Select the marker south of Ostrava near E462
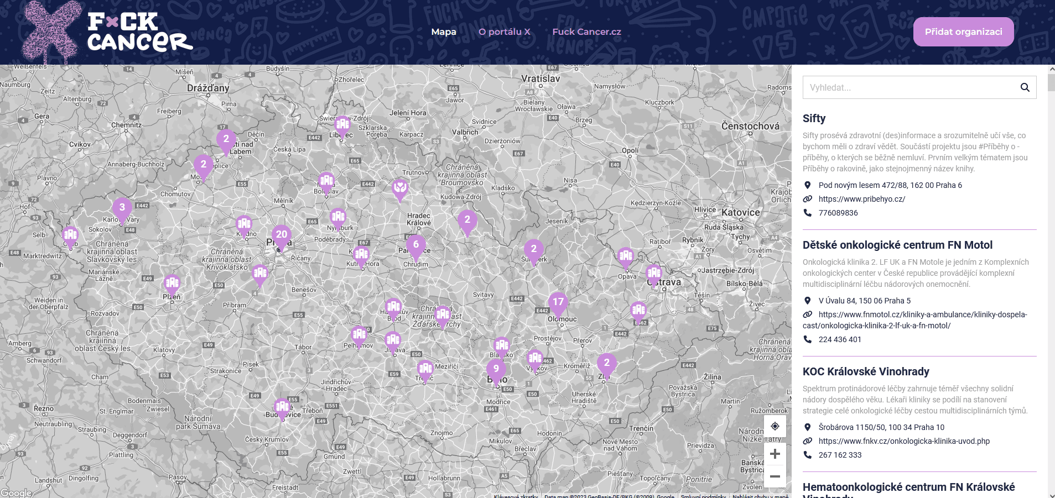Screen dimensions: 1055x498 pos(638,313)
